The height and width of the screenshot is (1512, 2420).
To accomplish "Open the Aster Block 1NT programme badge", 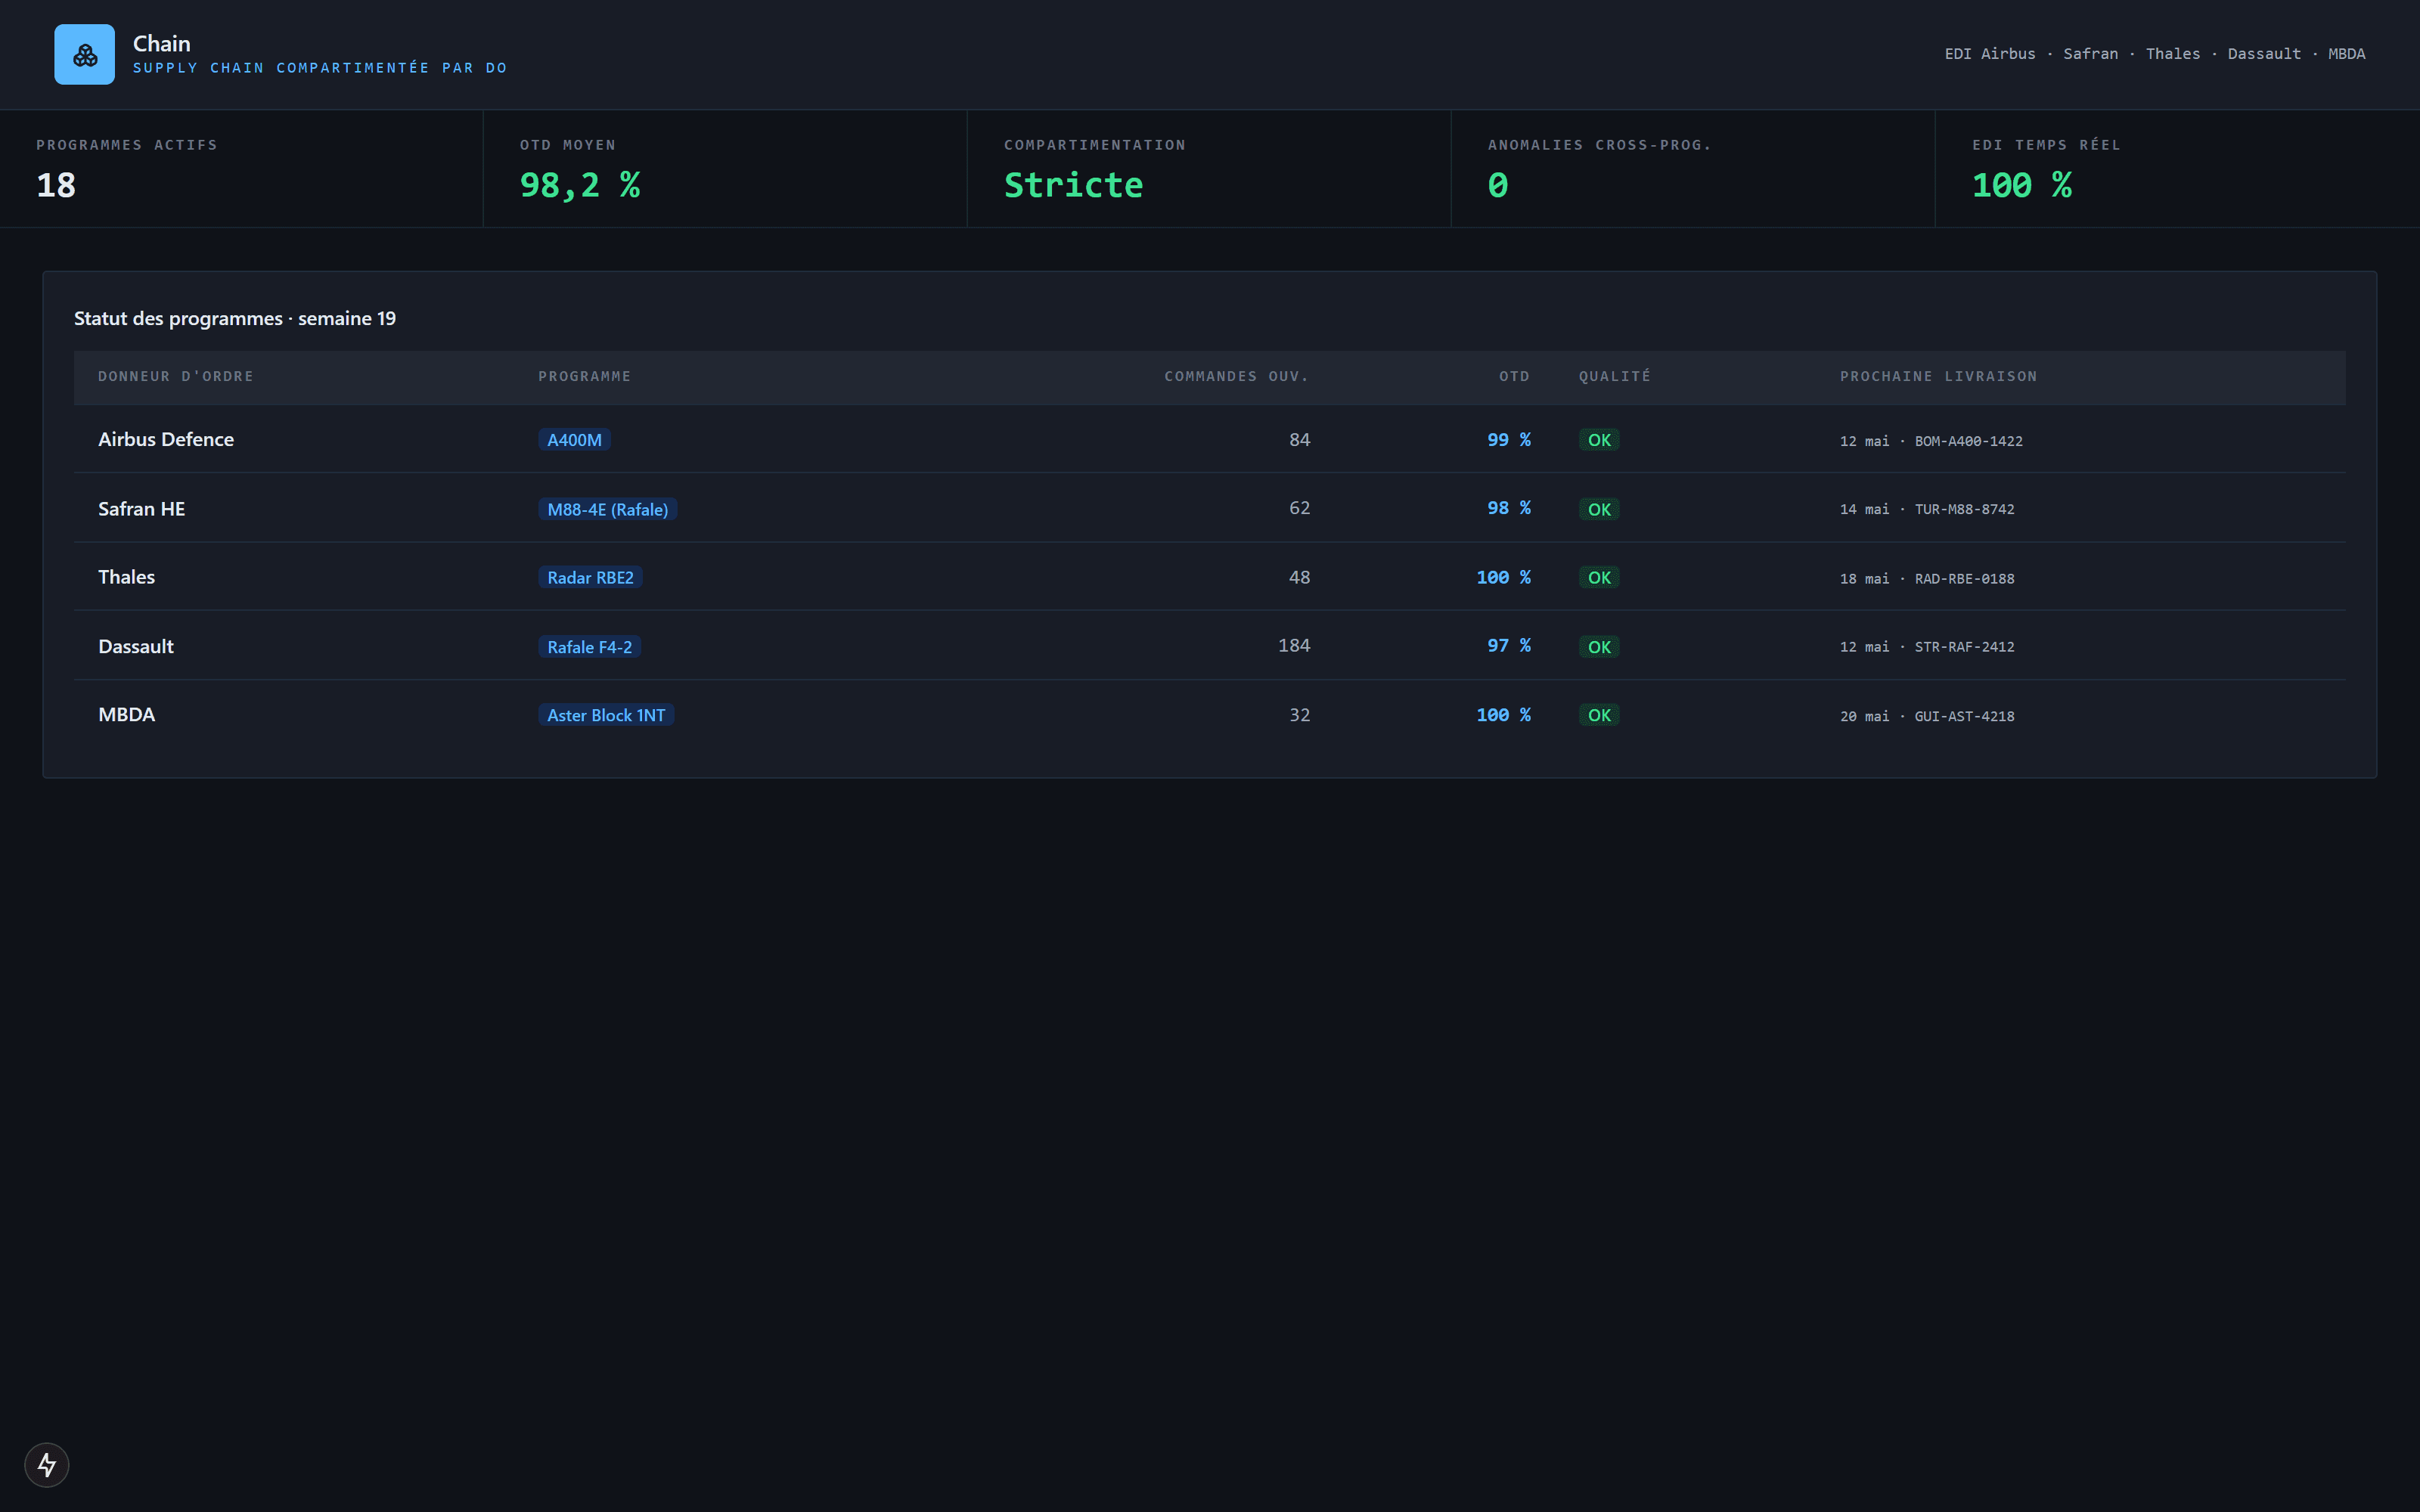I will pos(606,715).
